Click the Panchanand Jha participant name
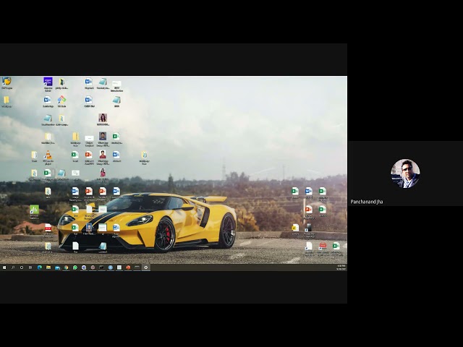Viewport: 463px width, 347px height. pos(367,202)
